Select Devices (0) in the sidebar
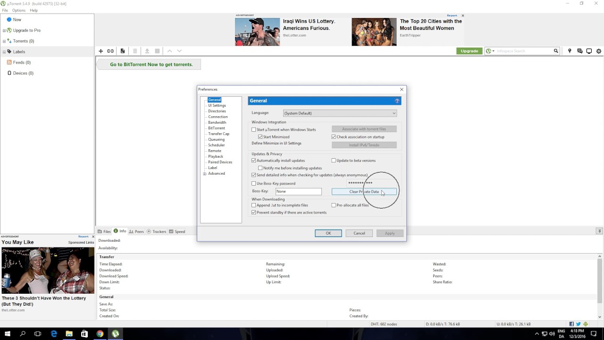Screen dimensions: 604x340 pyautogui.click(x=23, y=73)
